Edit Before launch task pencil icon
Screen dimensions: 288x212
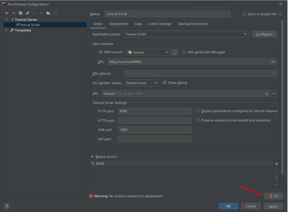click(277, 178)
